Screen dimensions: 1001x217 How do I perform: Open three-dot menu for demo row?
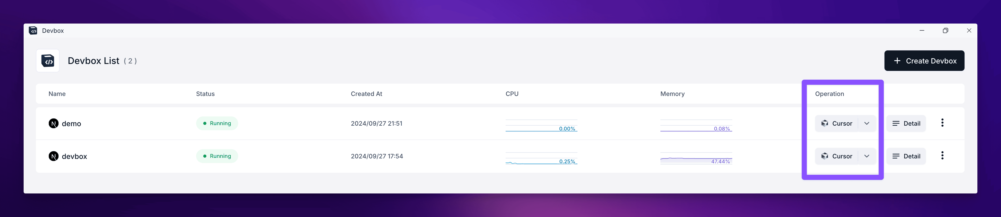942,123
